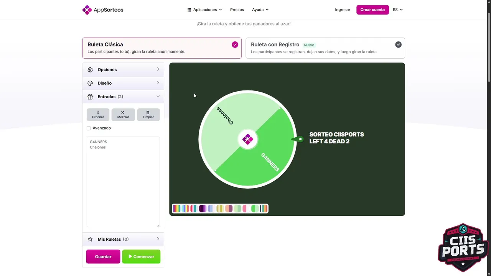Click the Mis Ruletas star icon
The height and width of the screenshot is (276, 491).
click(x=90, y=239)
